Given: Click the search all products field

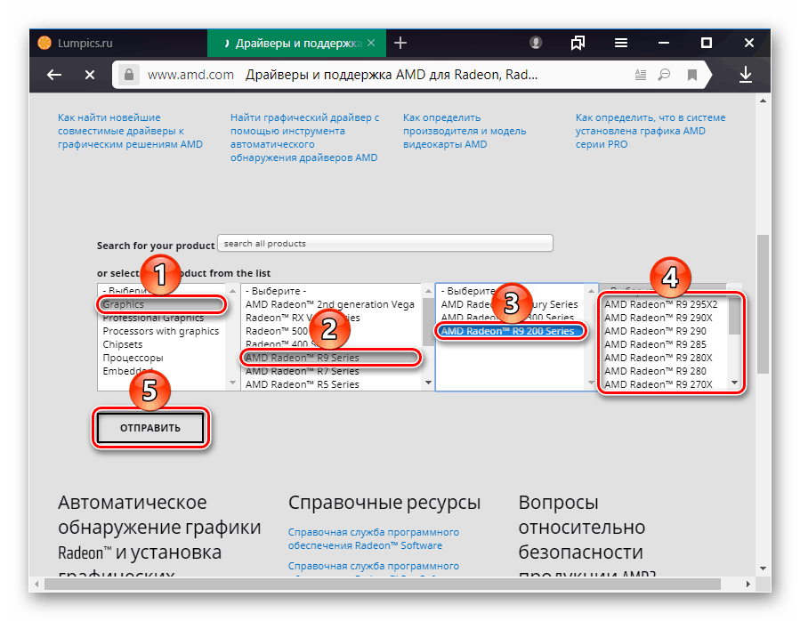Looking at the screenshot, I should pos(385,244).
